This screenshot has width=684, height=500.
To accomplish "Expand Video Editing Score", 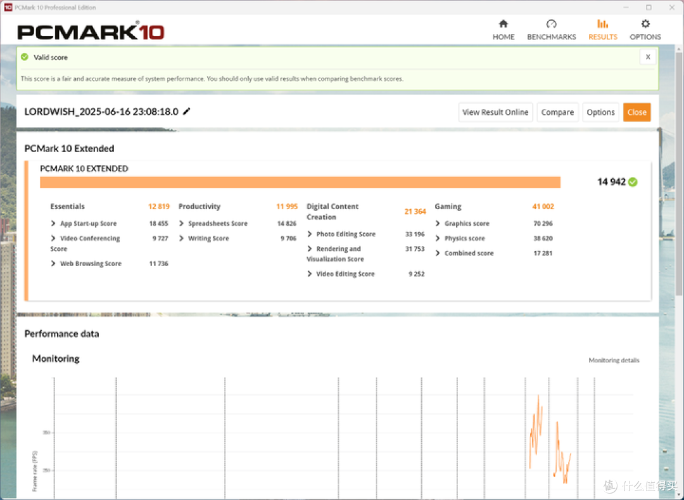I will (310, 274).
